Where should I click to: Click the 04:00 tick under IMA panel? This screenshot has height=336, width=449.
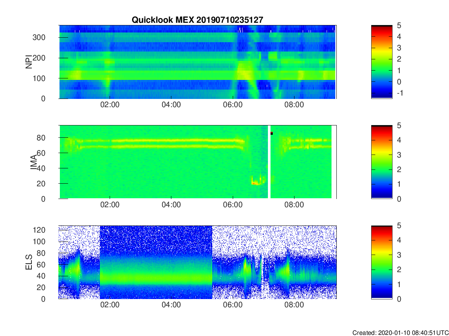point(171,205)
